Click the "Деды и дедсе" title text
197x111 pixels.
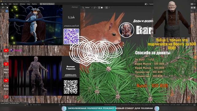pos(143,21)
